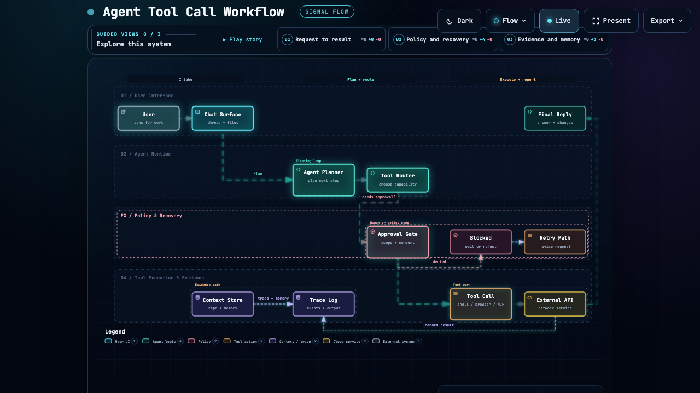Click the Present button

pyautogui.click(x=611, y=21)
